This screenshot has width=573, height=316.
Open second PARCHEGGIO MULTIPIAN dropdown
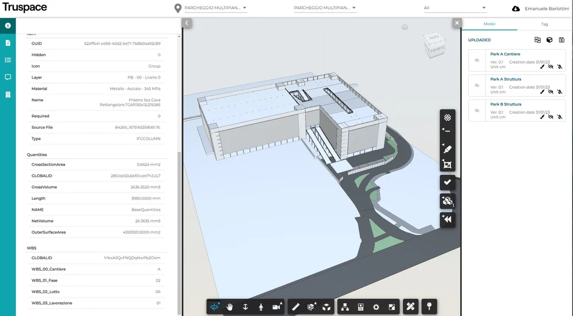325,7
